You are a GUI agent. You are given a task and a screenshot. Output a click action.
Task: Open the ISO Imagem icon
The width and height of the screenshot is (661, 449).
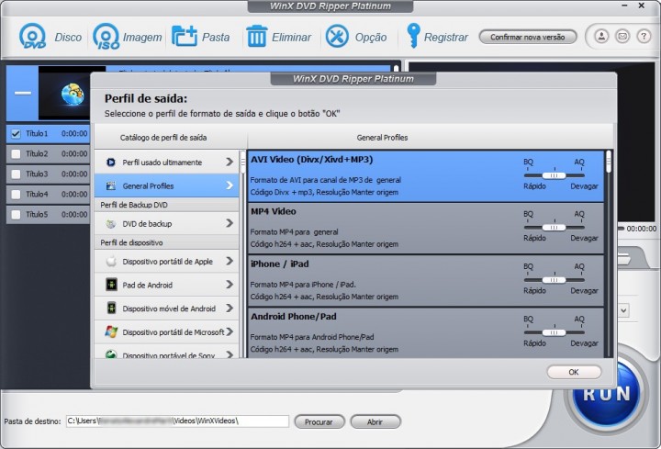click(x=106, y=36)
